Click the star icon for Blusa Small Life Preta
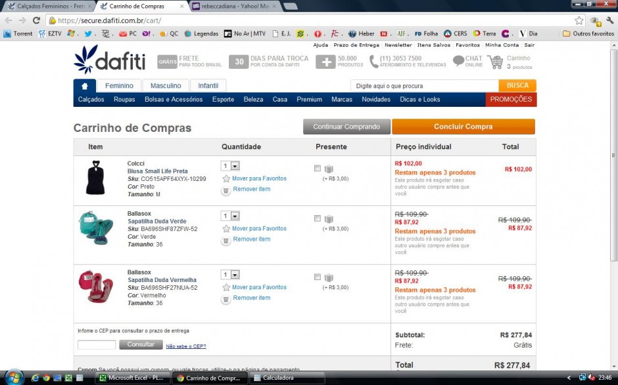The width and height of the screenshot is (618, 385). point(226,178)
